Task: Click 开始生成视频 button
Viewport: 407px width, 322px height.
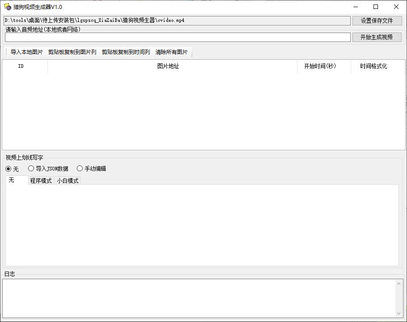Action: tap(377, 37)
